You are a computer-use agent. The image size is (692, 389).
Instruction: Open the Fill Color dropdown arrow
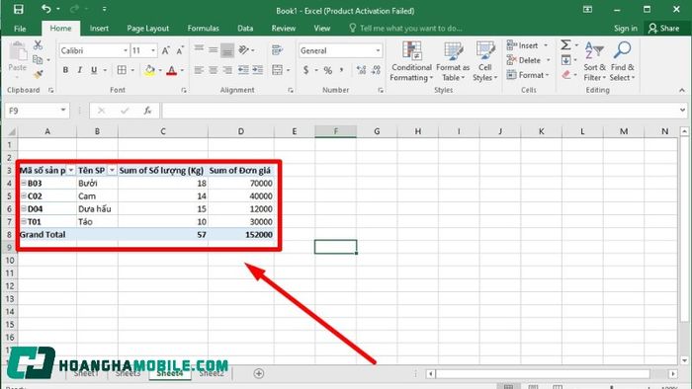coord(160,70)
